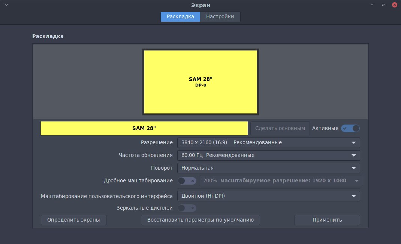Open the Частота обновления dropdown

pos(269,155)
